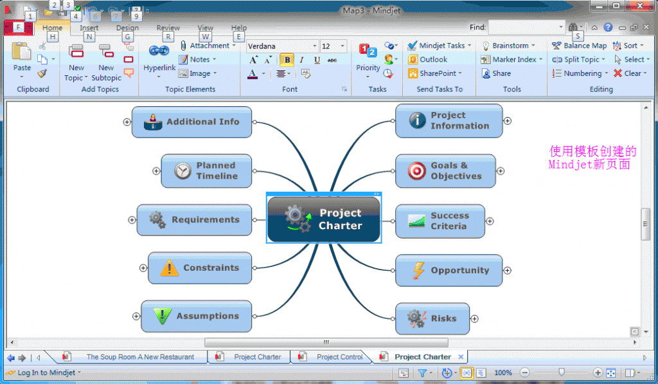The width and height of the screenshot is (658, 384).
Task: Click the Find binoculars icon
Action: pyautogui.click(x=573, y=27)
